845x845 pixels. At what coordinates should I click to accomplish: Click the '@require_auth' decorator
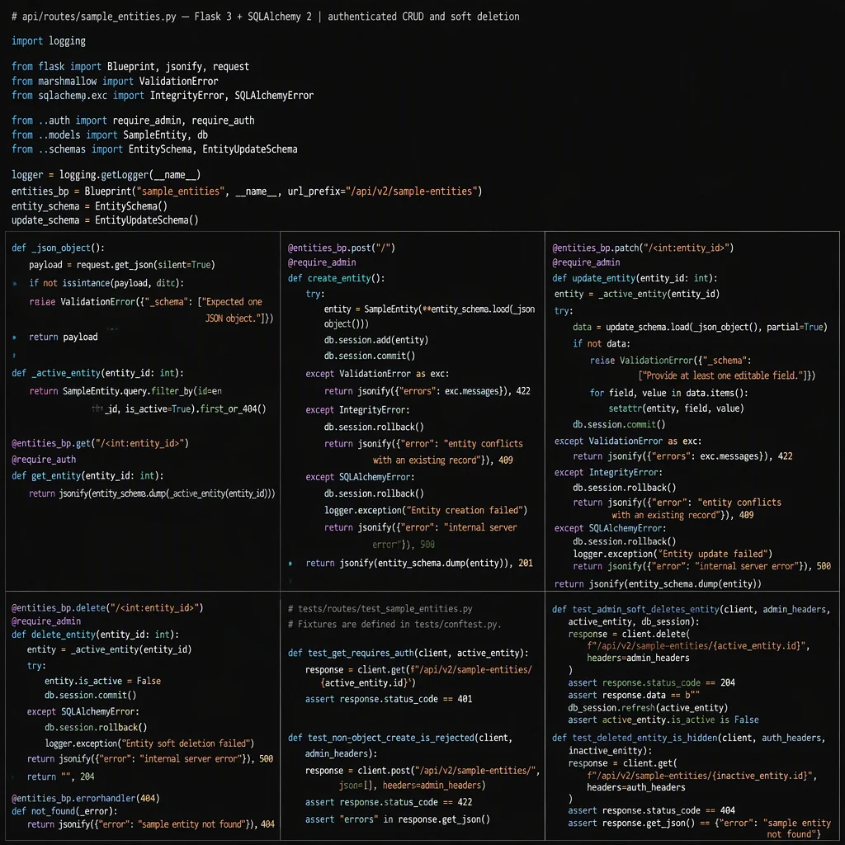click(x=44, y=459)
